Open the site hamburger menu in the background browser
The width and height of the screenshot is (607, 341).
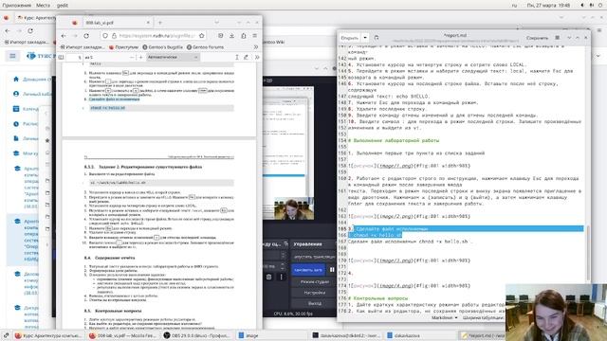12,56
